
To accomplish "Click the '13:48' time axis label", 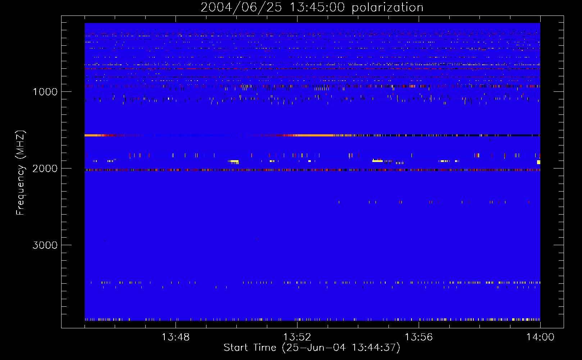I will click(x=176, y=337).
